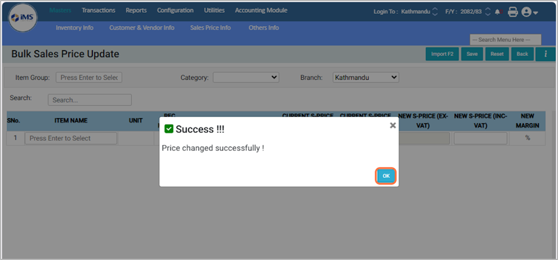Click the Save button
558x260 pixels.
point(472,54)
